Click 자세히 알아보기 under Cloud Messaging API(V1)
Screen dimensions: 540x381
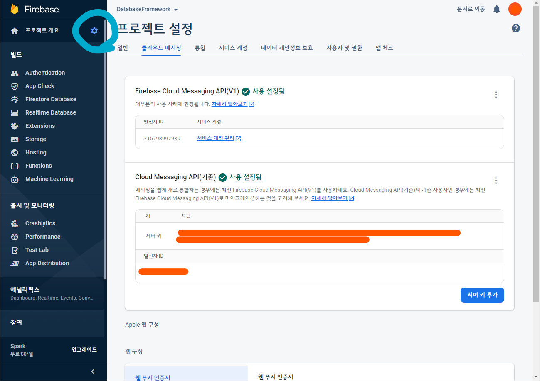click(x=233, y=104)
